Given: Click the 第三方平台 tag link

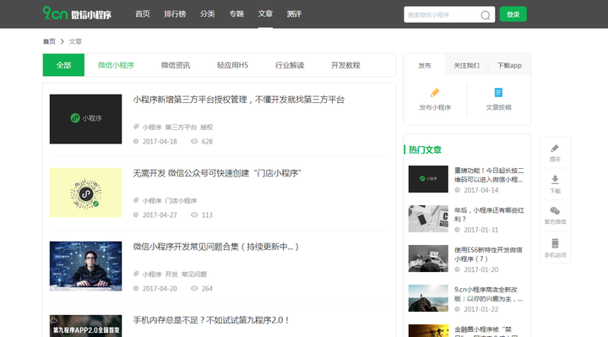Looking at the screenshot, I should coord(181,128).
